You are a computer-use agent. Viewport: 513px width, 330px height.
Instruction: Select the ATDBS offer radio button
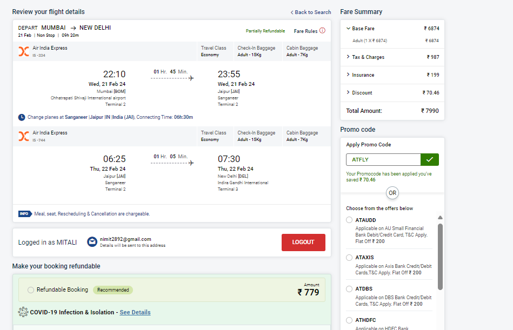pyautogui.click(x=349, y=289)
